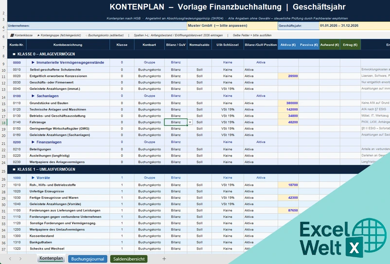Image resolution: width=390 pixels, height=264 pixels.
Task: Switch to the Saldenübersicht sheet tab
Action: tap(129, 259)
